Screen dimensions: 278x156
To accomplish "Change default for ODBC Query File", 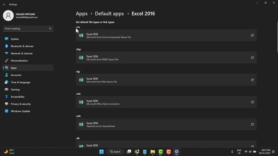I will tap(166, 58).
